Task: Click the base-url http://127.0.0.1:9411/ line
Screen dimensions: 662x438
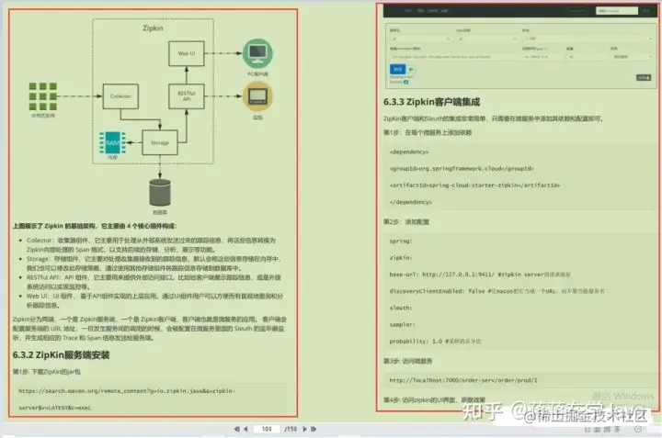Action: coord(480,275)
